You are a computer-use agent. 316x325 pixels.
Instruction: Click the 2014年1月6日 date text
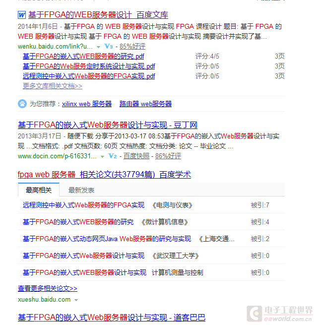coord(38,26)
